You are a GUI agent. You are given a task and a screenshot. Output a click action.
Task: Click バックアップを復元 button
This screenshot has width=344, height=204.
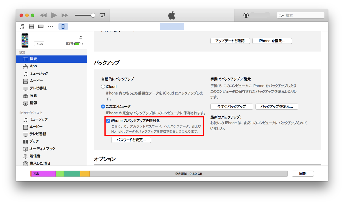pyautogui.click(x=277, y=107)
